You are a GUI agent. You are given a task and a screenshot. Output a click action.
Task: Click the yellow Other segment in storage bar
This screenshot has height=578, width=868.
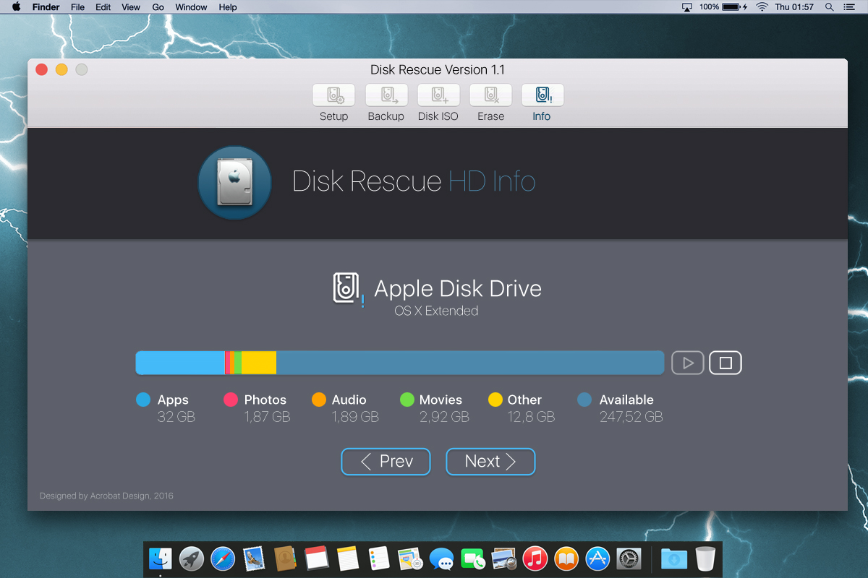[258, 363]
